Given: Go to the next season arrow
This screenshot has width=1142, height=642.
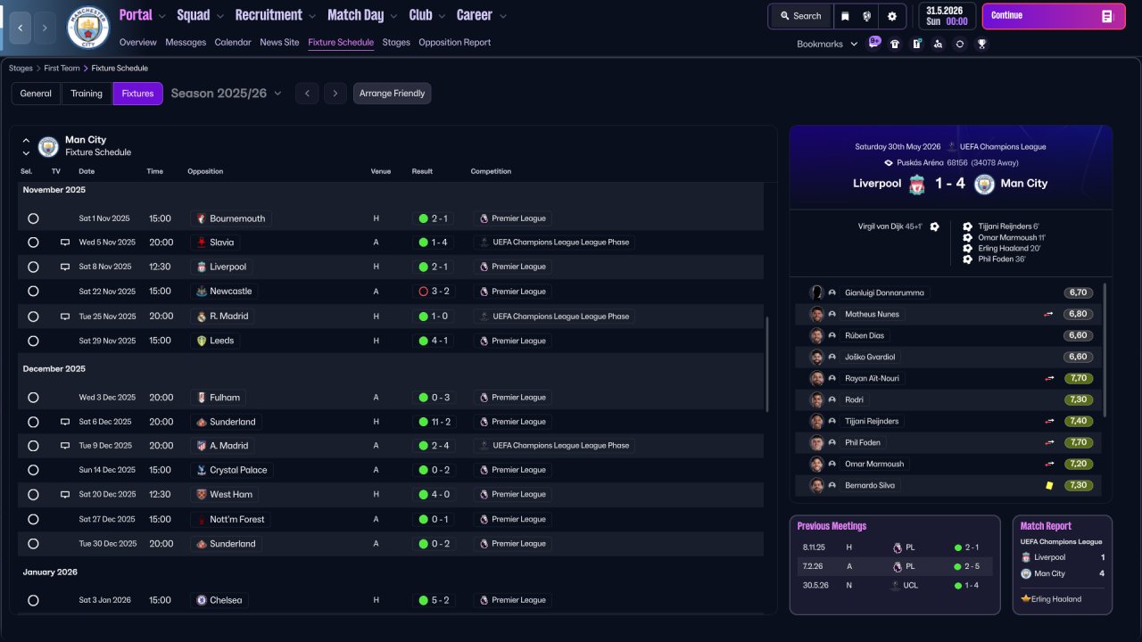Looking at the screenshot, I should click(x=335, y=94).
